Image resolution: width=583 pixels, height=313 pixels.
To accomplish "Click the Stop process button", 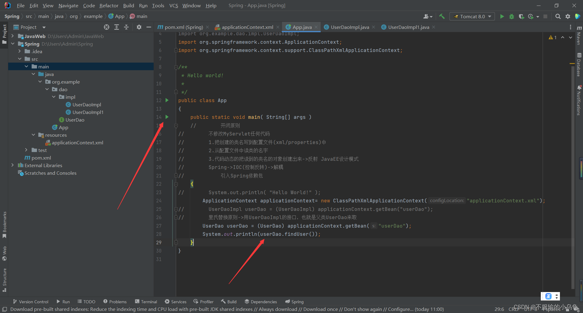I will [545, 16].
